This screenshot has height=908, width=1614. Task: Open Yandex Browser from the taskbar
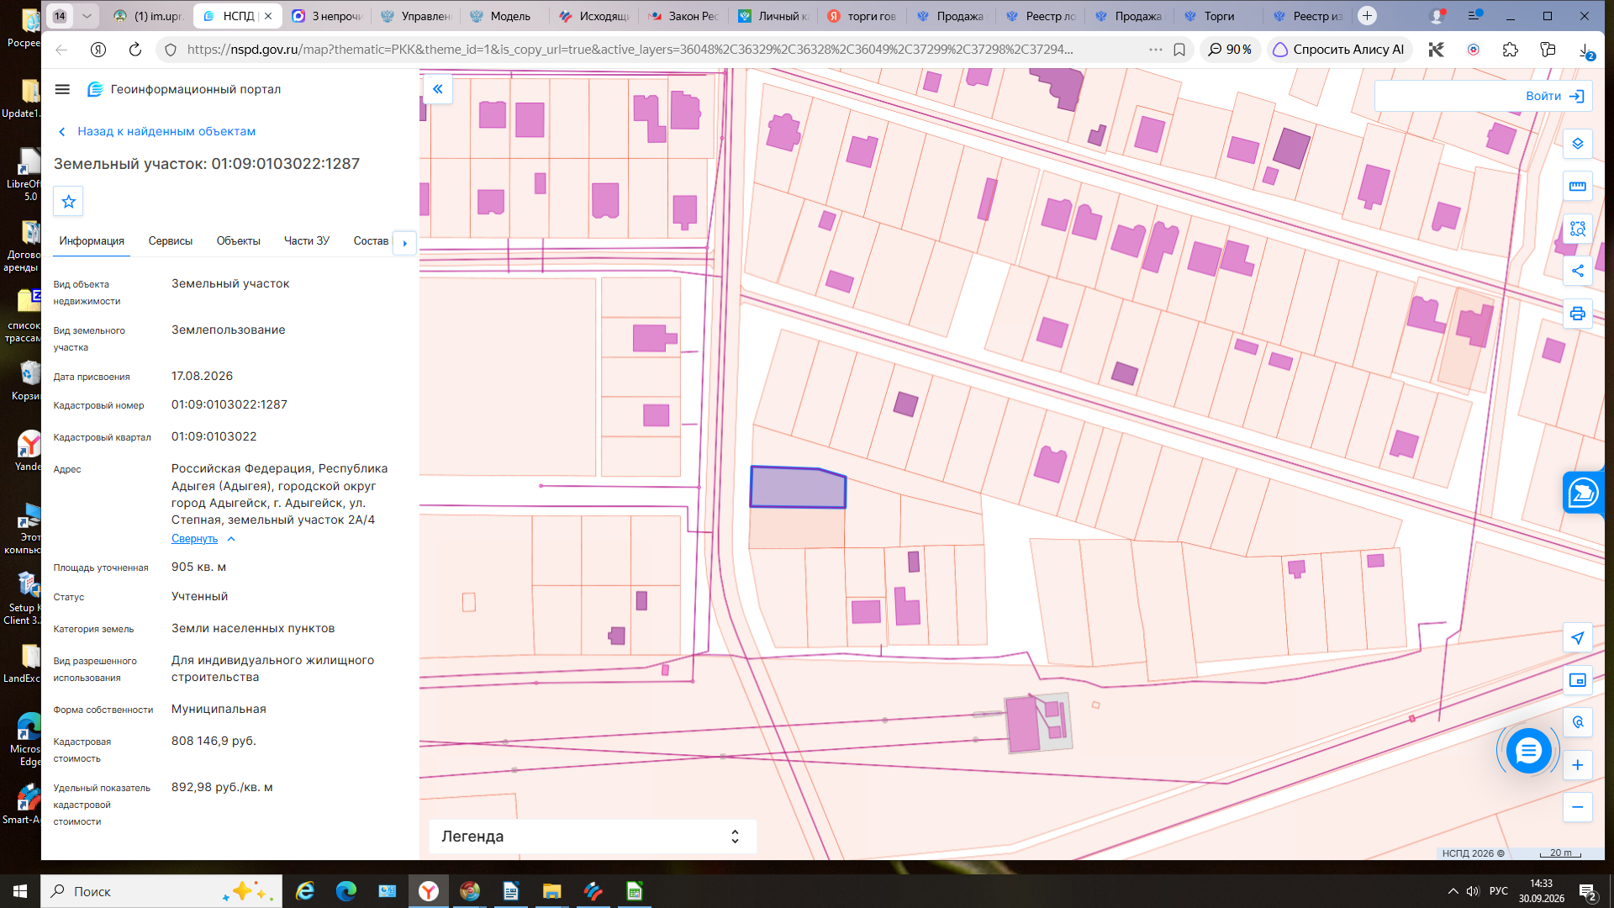tap(429, 891)
